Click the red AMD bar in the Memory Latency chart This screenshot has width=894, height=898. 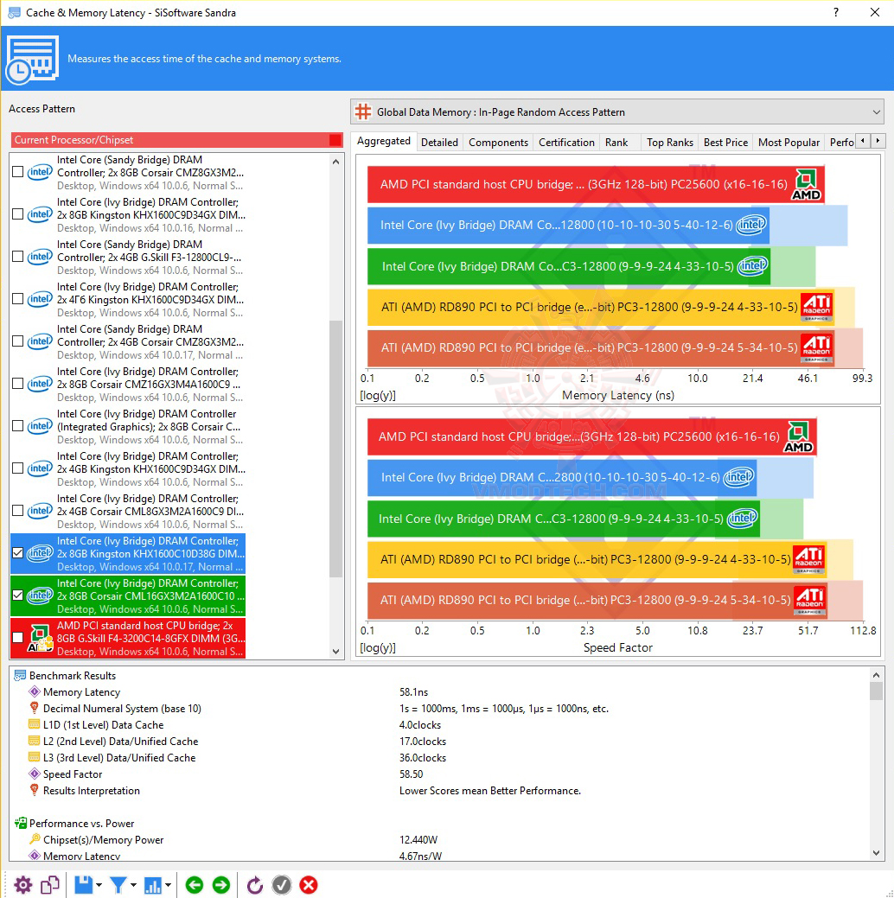point(596,184)
